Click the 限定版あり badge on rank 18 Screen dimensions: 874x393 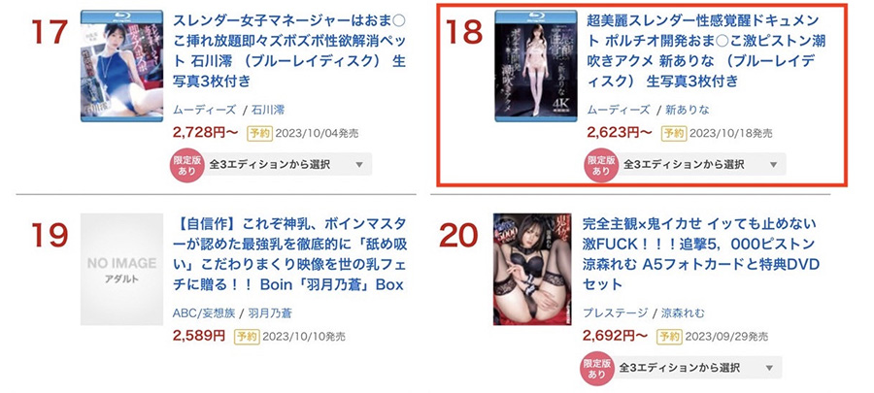(601, 165)
